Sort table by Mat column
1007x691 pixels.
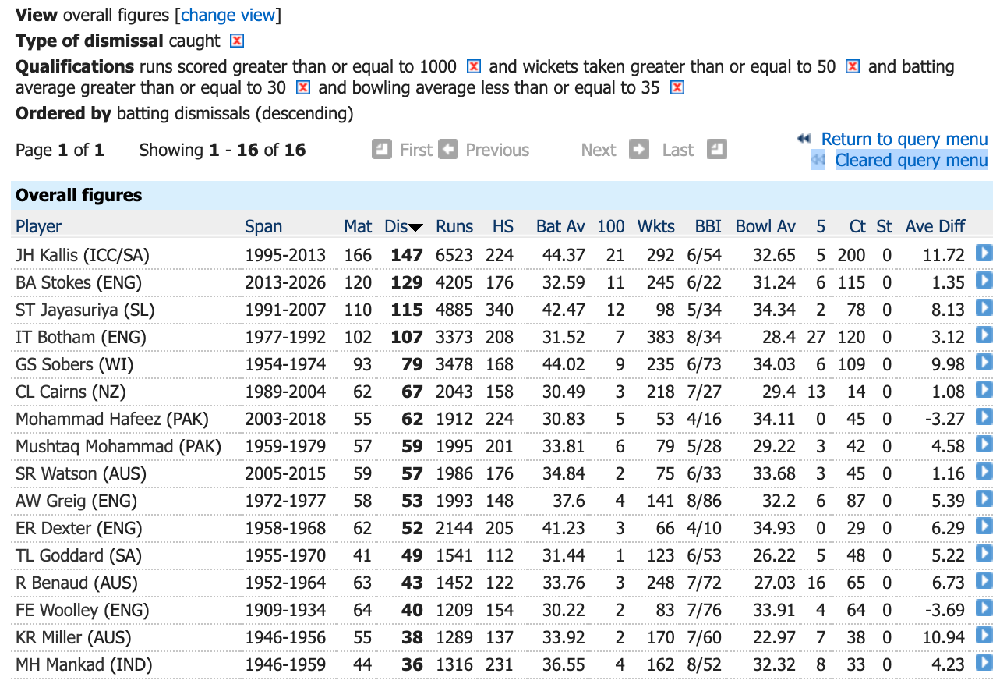[x=358, y=226]
